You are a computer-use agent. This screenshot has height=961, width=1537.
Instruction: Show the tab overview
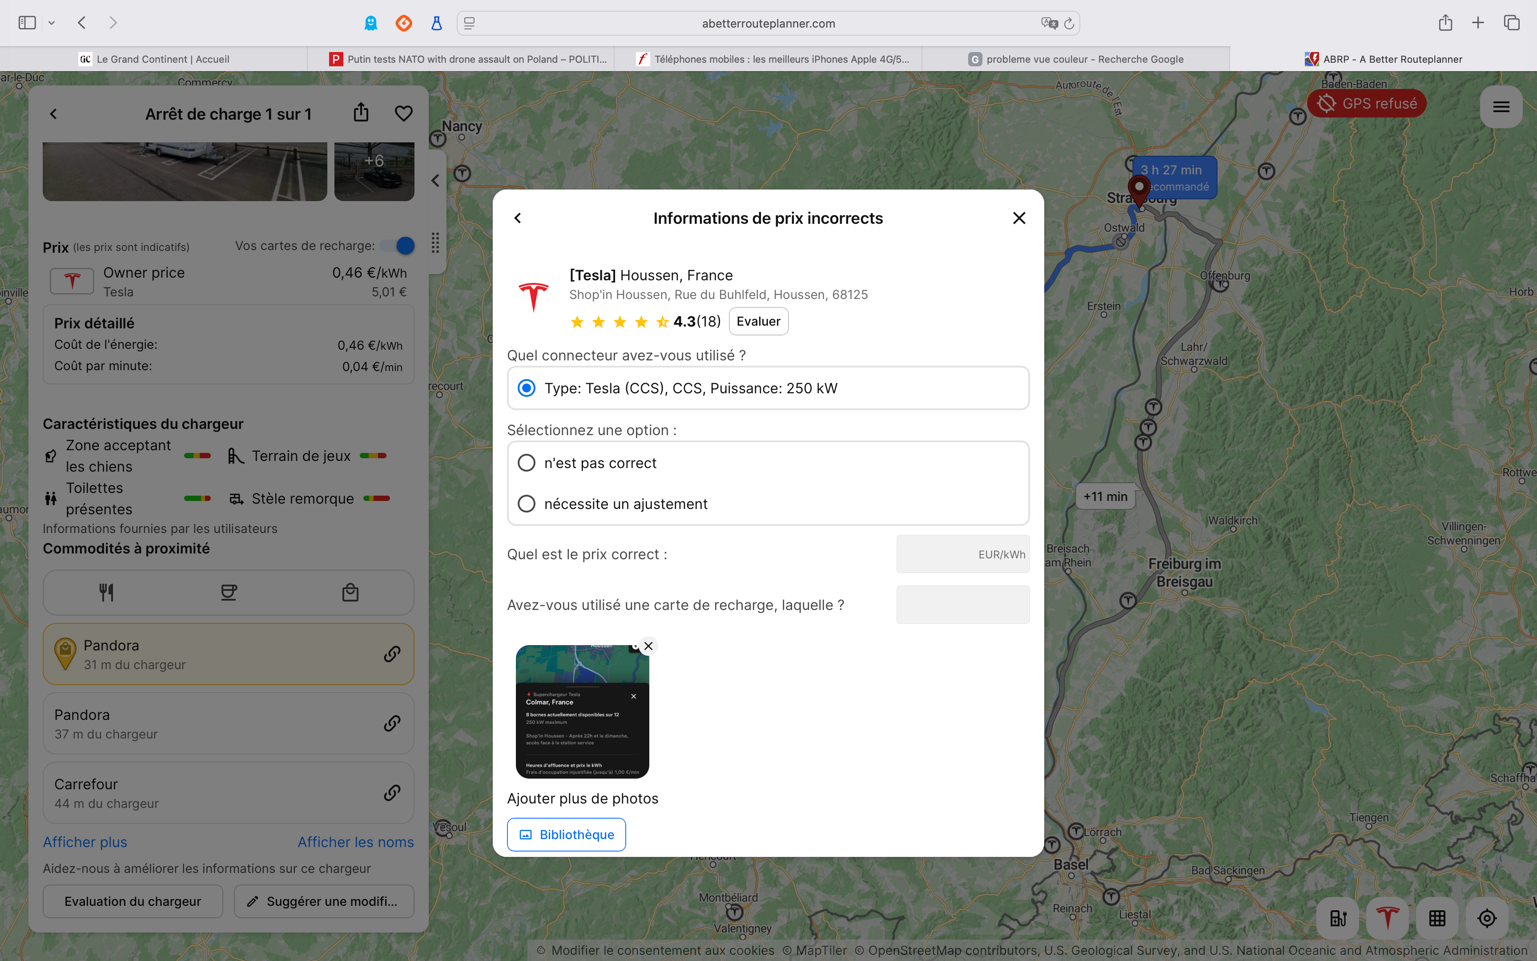tap(1512, 23)
